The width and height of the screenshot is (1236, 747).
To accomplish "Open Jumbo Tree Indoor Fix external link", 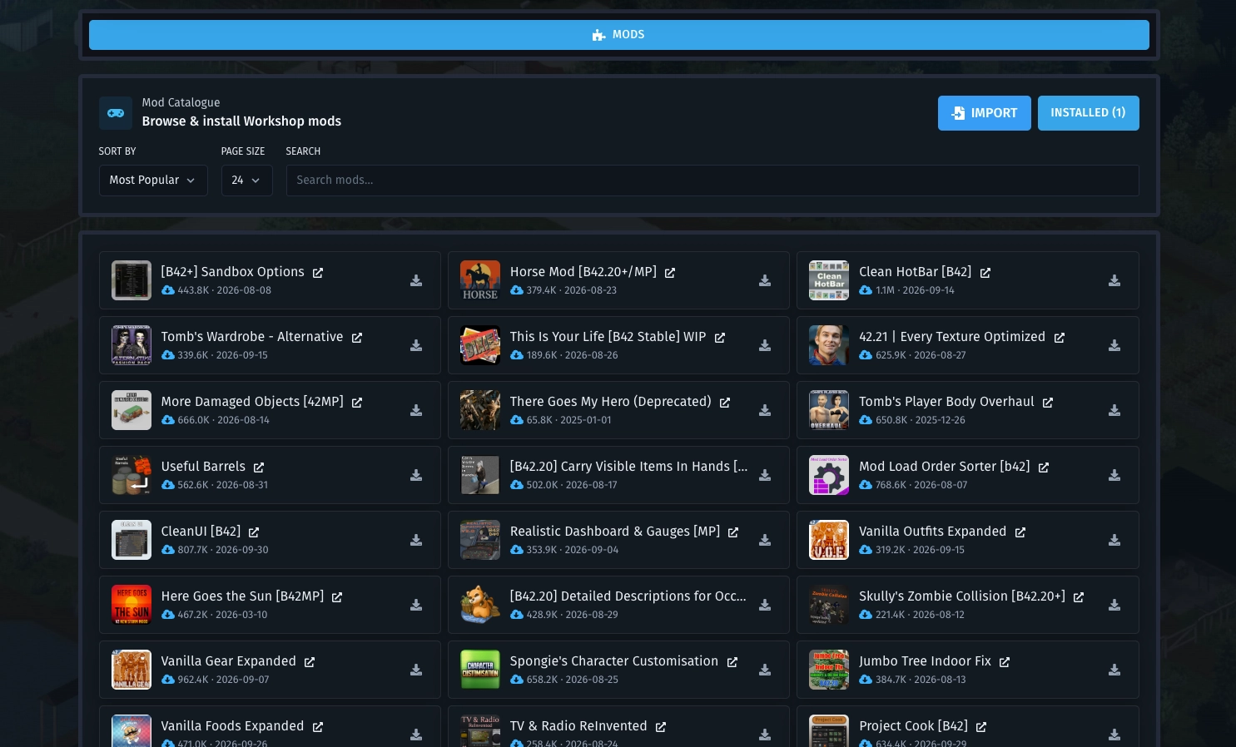I will point(1005,662).
